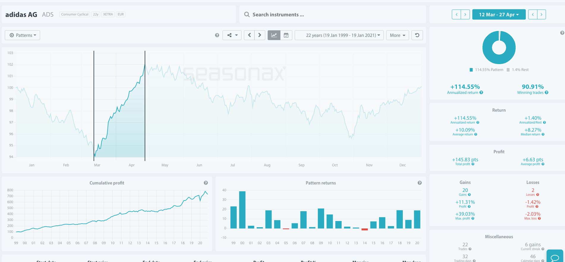Click the help icon above the pie chart
Screen dimensions: 565x262
[562, 33]
